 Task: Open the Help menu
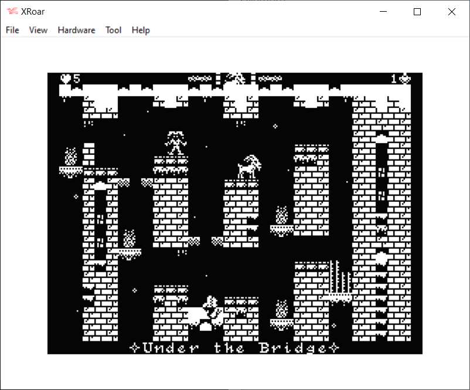pos(141,30)
